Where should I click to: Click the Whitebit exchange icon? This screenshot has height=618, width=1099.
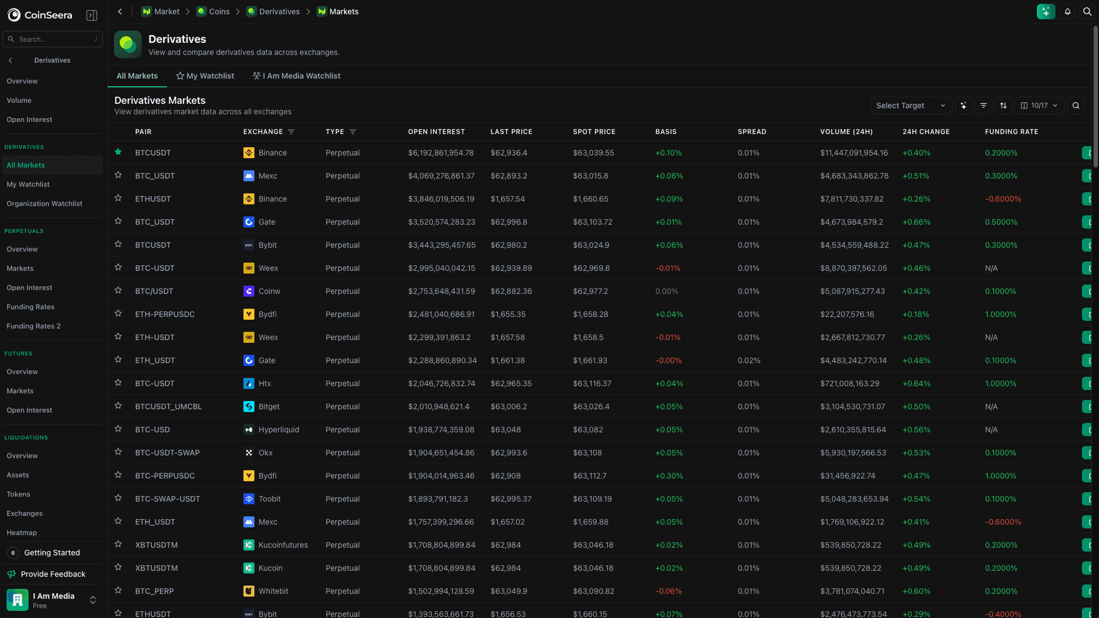click(249, 591)
